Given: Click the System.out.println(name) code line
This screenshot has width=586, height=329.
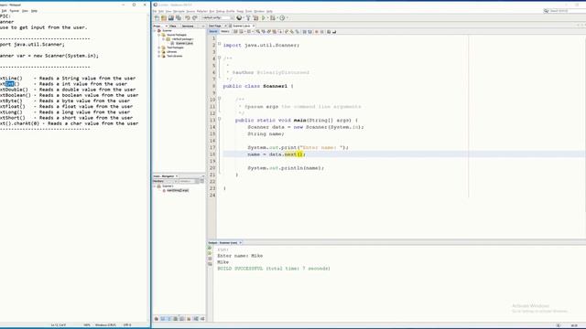Looking at the screenshot, I should pos(286,168).
